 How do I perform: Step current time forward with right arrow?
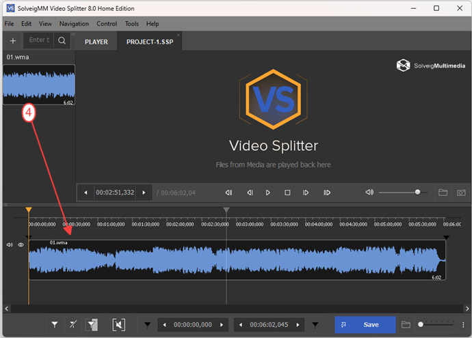(x=144, y=193)
